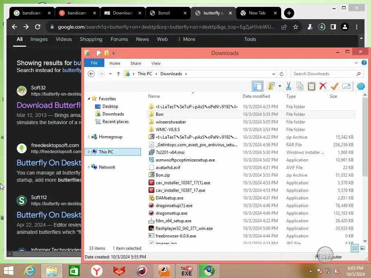Click the red X Delete icon
The width and height of the screenshot is (371, 278).
click(x=323, y=86)
